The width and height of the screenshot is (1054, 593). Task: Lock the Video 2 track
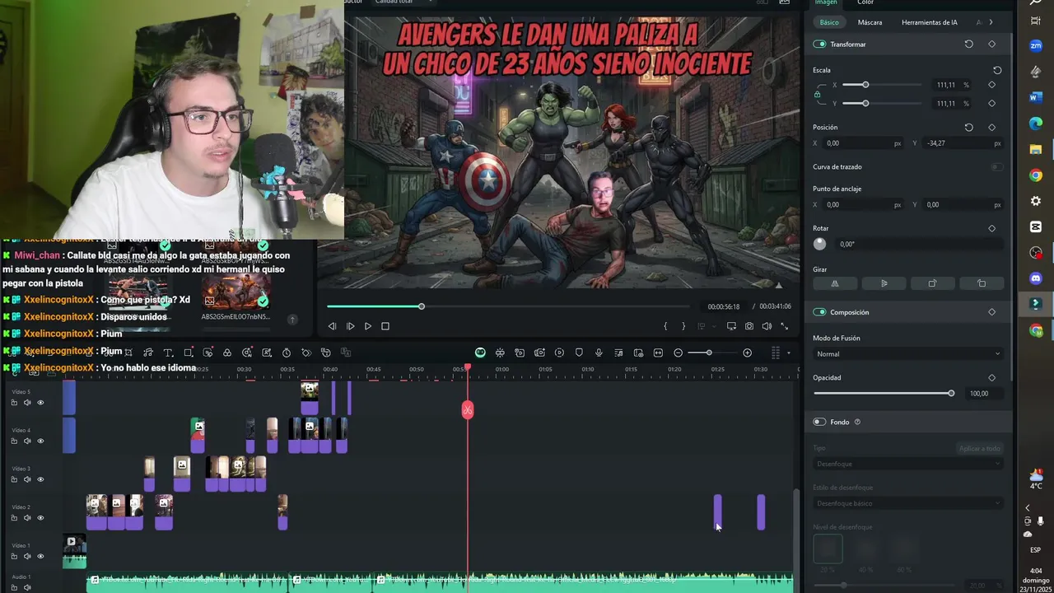pos(14,518)
